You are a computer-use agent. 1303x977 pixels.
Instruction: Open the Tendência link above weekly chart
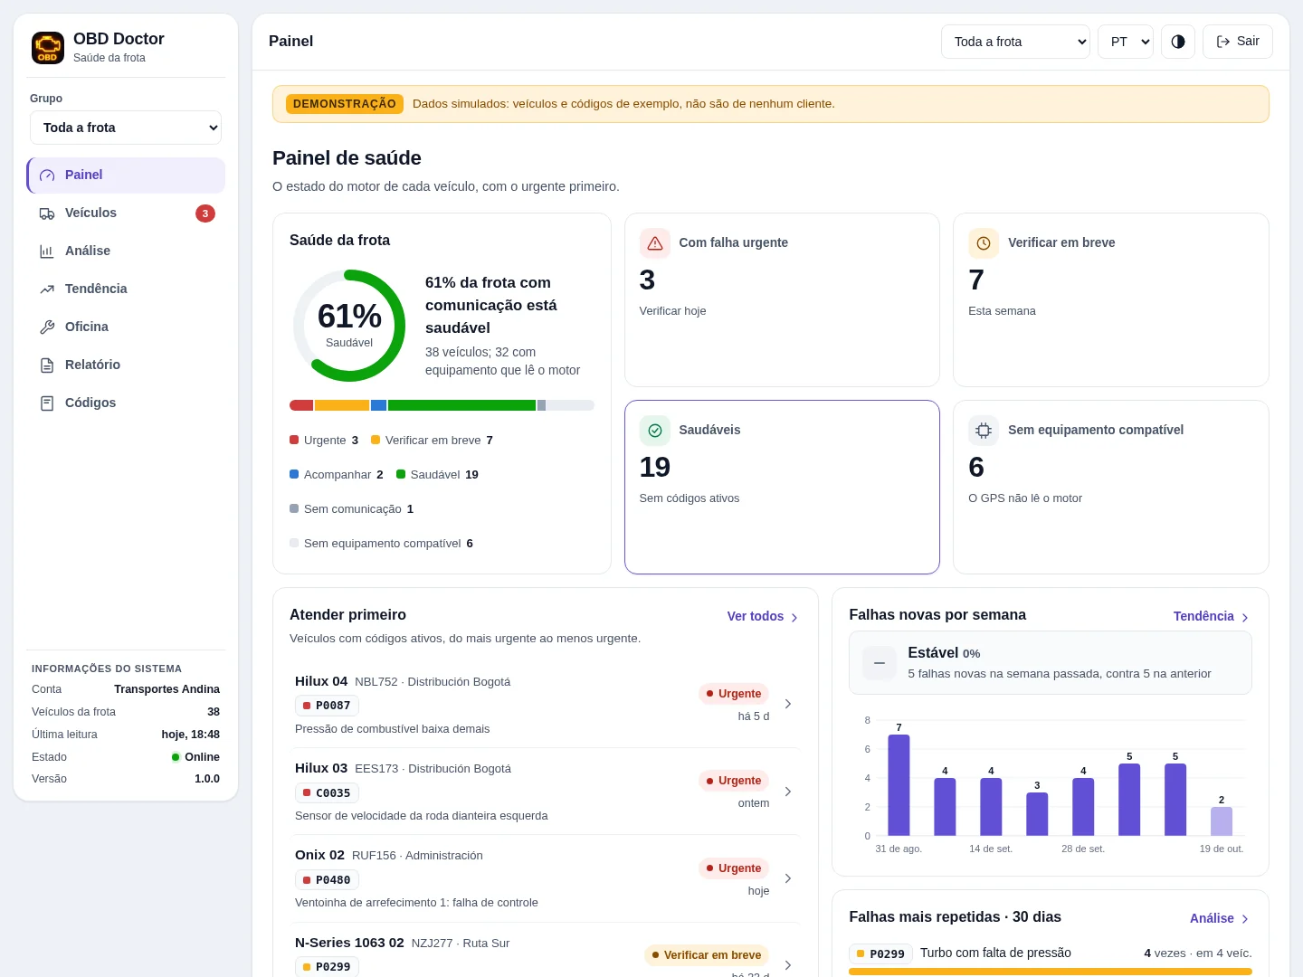coord(1212,617)
